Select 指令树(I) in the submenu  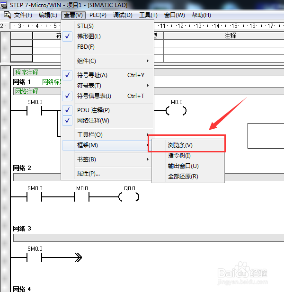click(x=188, y=156)
